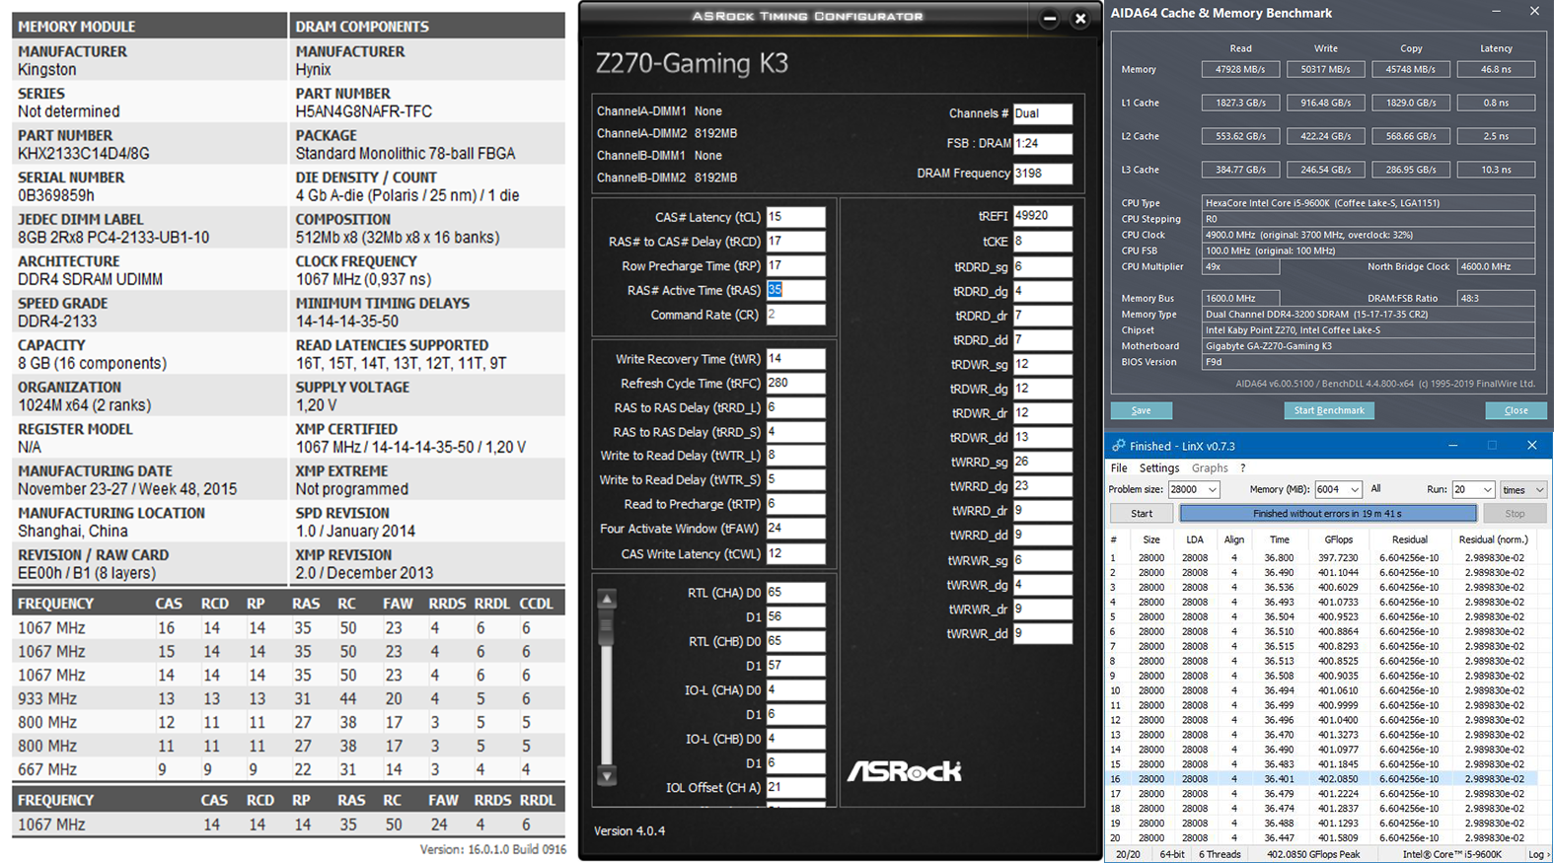Click the scroll-down arrow in ASRock RTL panel

click(x=607, y=776)
